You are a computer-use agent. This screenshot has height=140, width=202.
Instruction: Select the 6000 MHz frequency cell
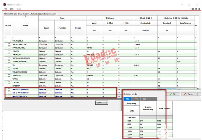click(x=131, y=124)
